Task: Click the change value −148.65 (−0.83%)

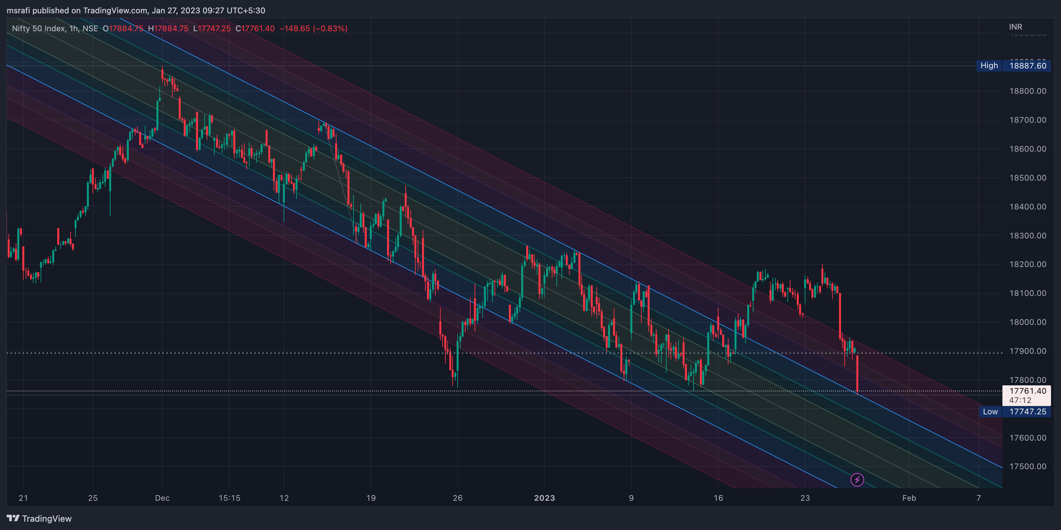Action: (314, 28)
